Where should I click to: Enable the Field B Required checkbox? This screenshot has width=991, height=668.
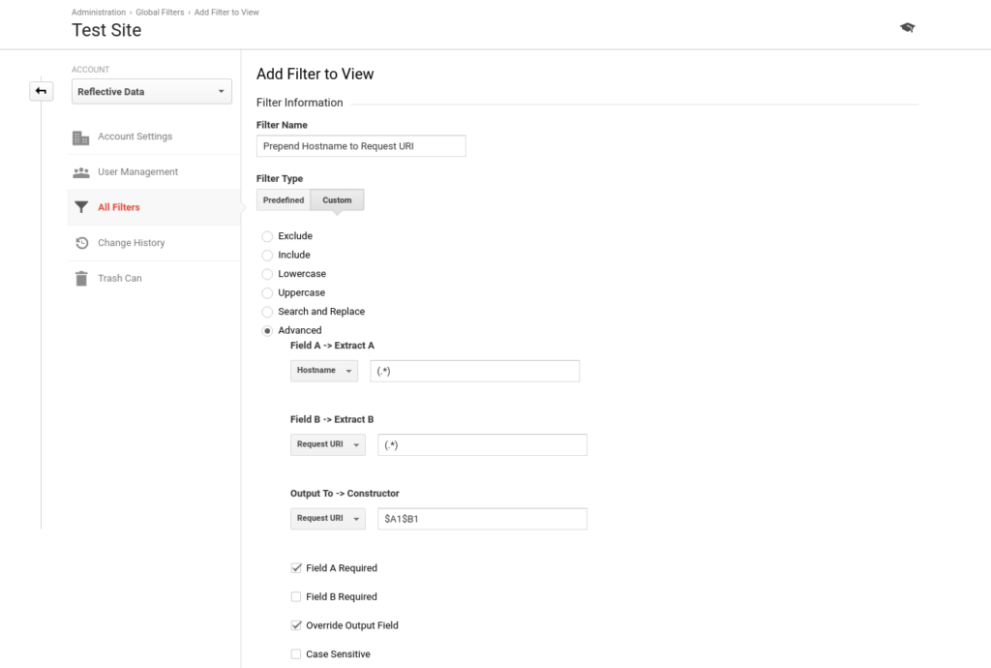coord(296,596)
